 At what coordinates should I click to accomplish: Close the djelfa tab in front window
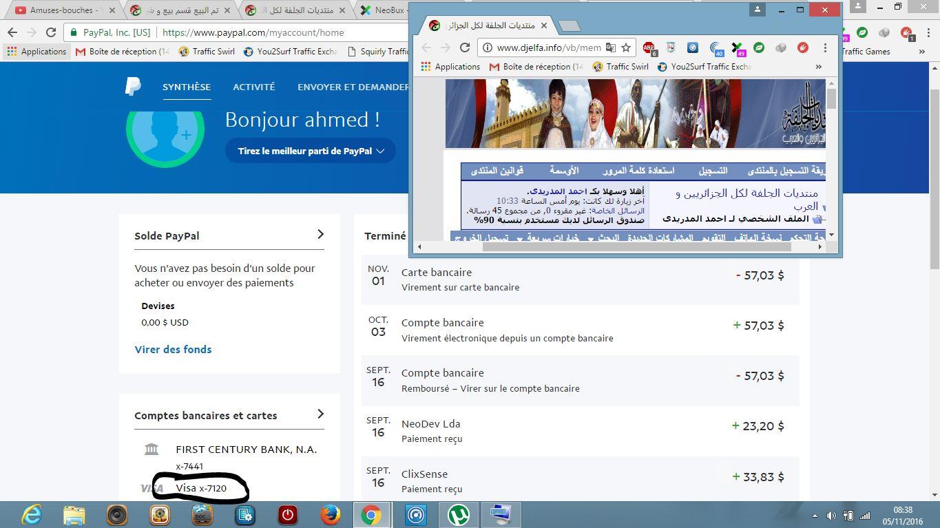(x=543, y=25)
